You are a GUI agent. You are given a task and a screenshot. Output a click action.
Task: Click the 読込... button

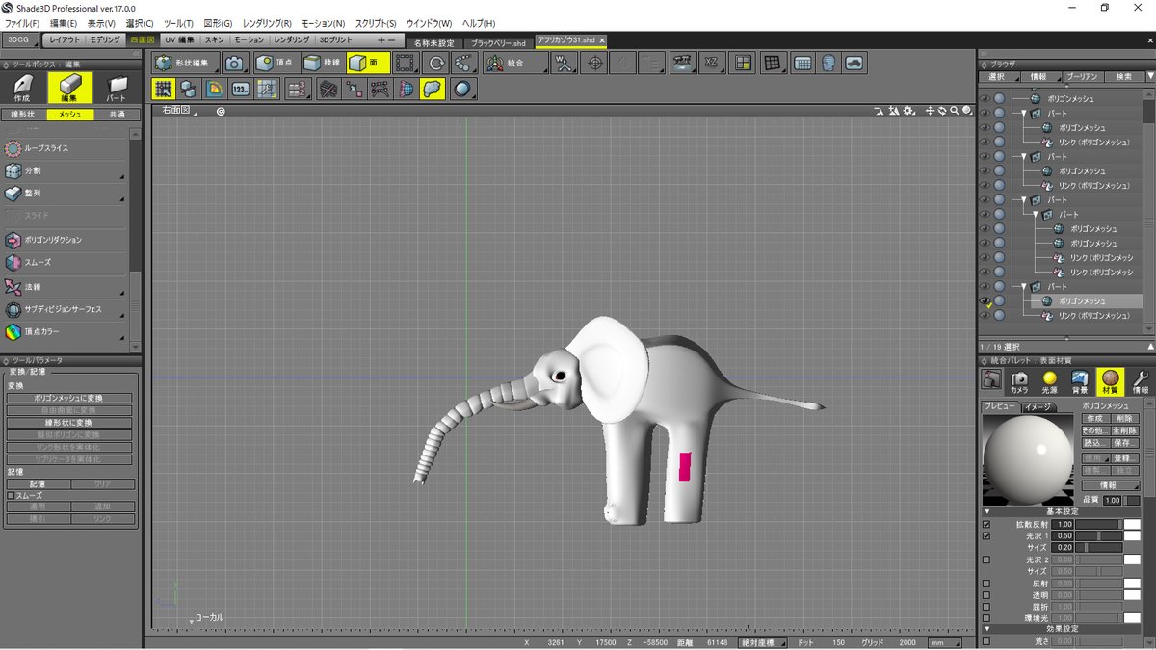click(x=1094, y=443)
